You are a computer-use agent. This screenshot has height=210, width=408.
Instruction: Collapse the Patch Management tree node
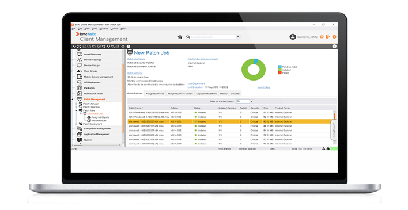[x=73, y=100]
